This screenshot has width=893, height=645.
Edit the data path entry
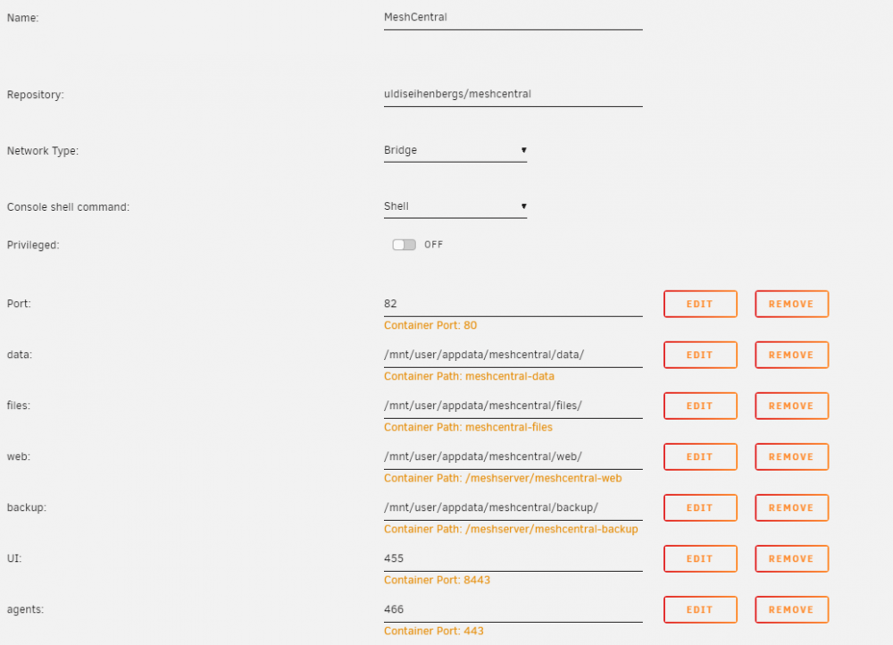pyautogui.click(x=700, y=355)
